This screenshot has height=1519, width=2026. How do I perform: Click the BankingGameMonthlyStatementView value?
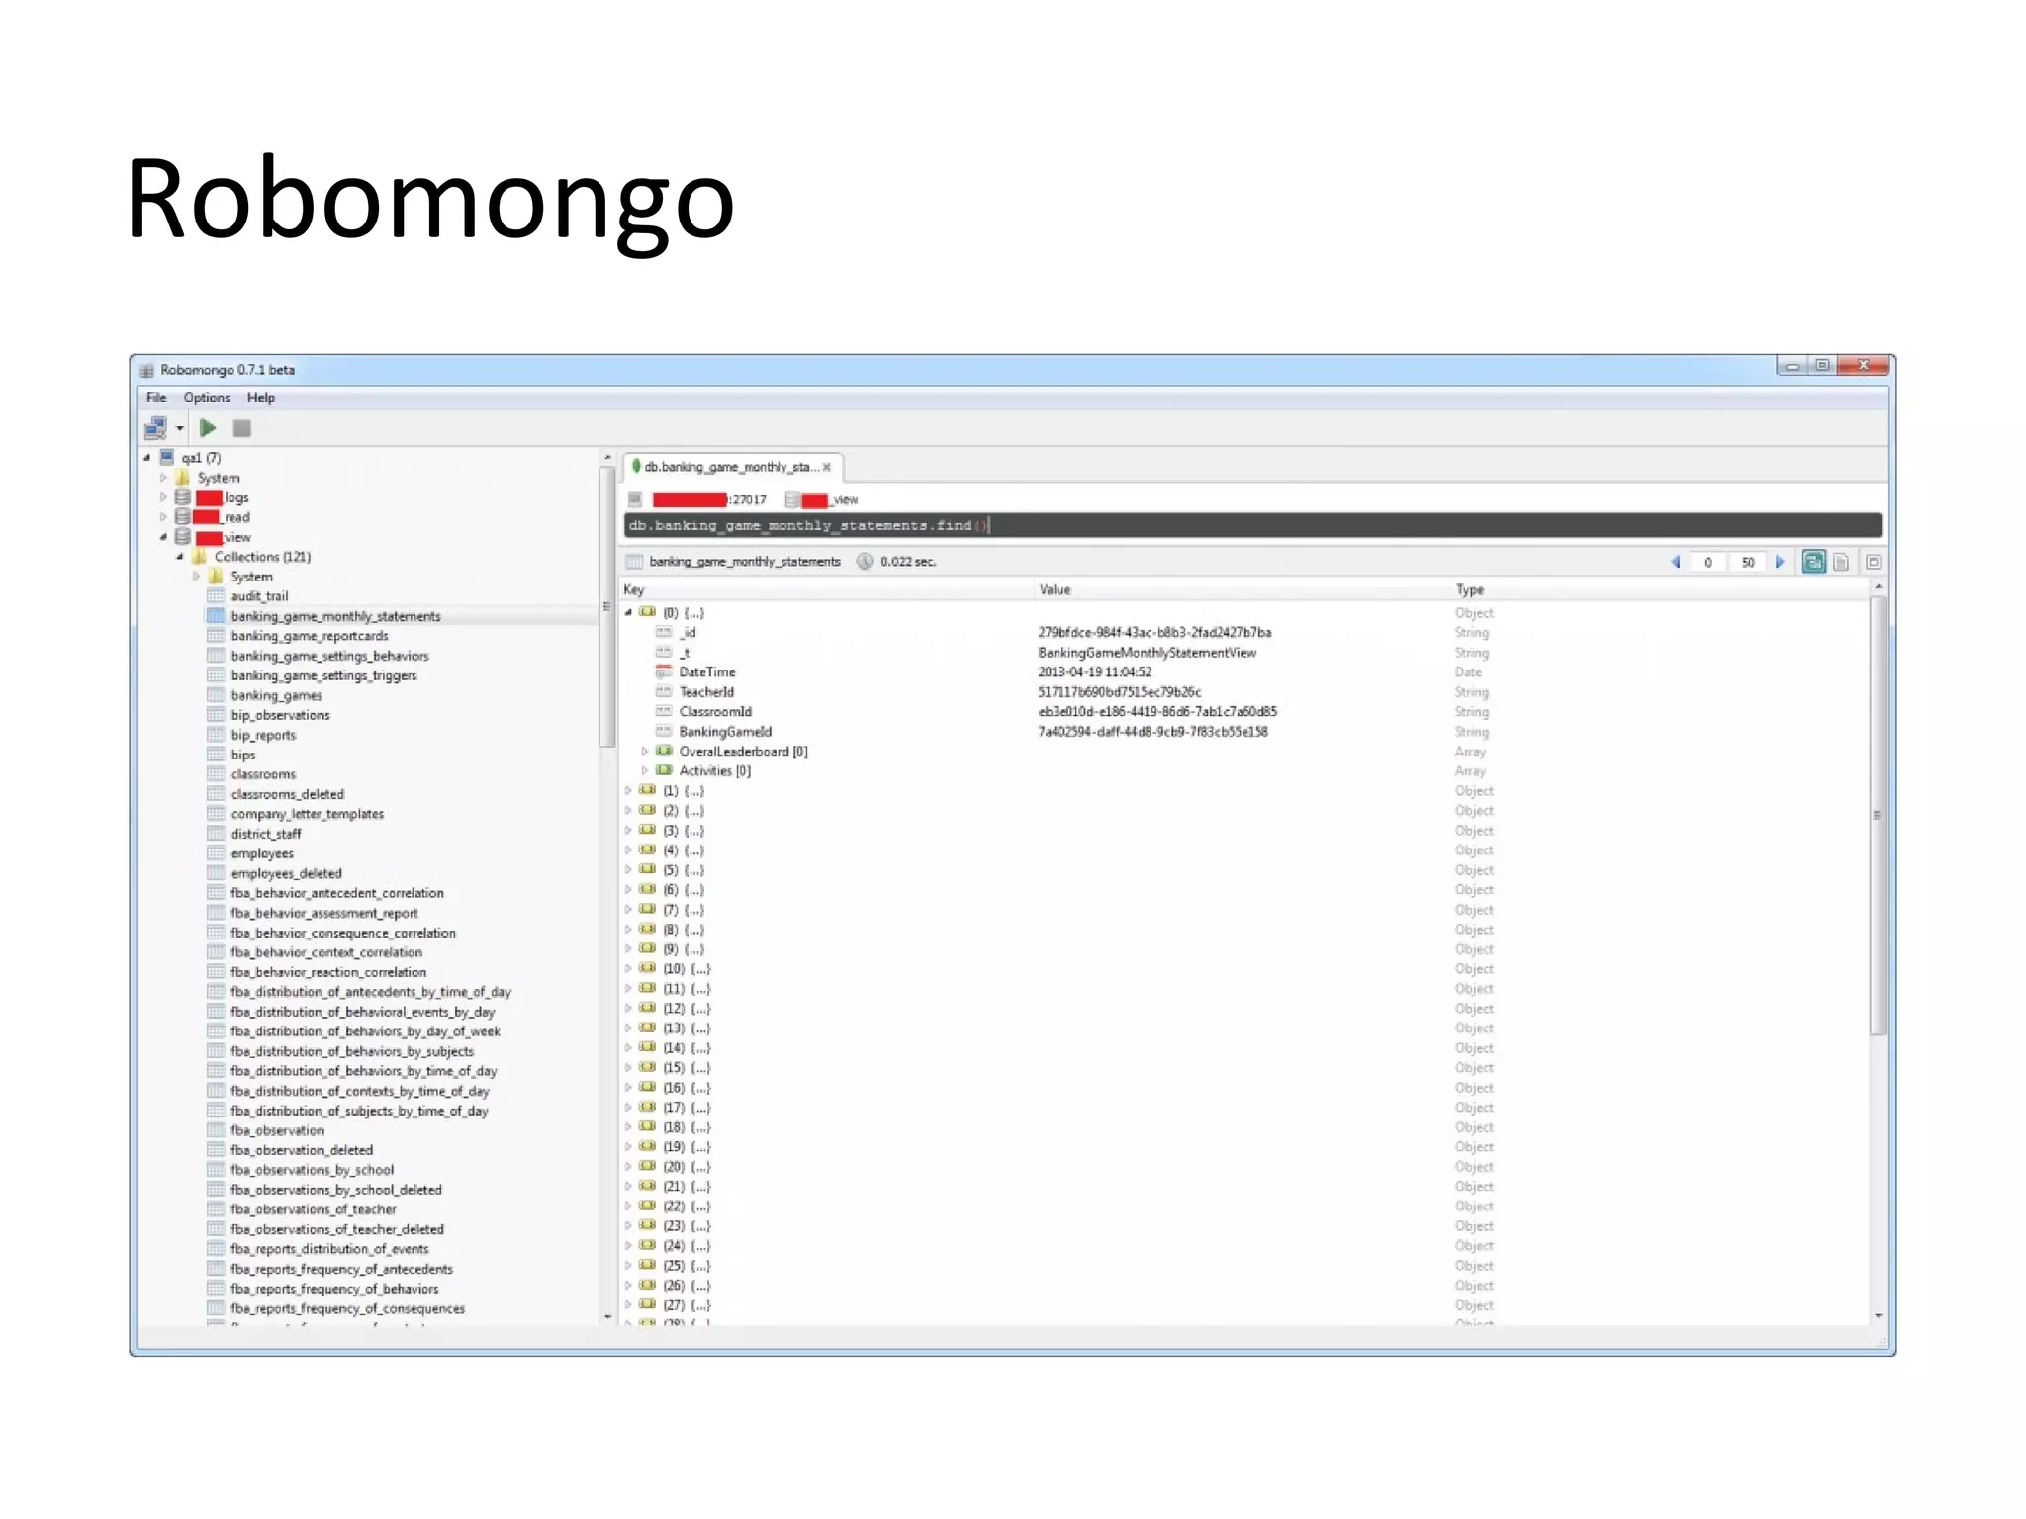(x=1147, y=653)
